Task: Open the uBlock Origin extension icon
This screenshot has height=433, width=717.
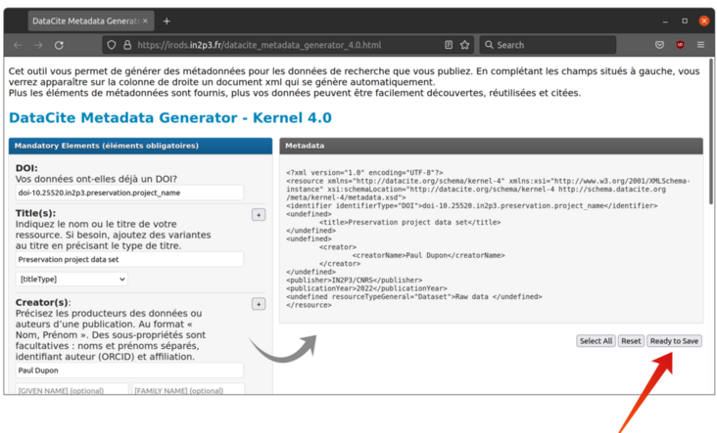Action: click(680, 45)
